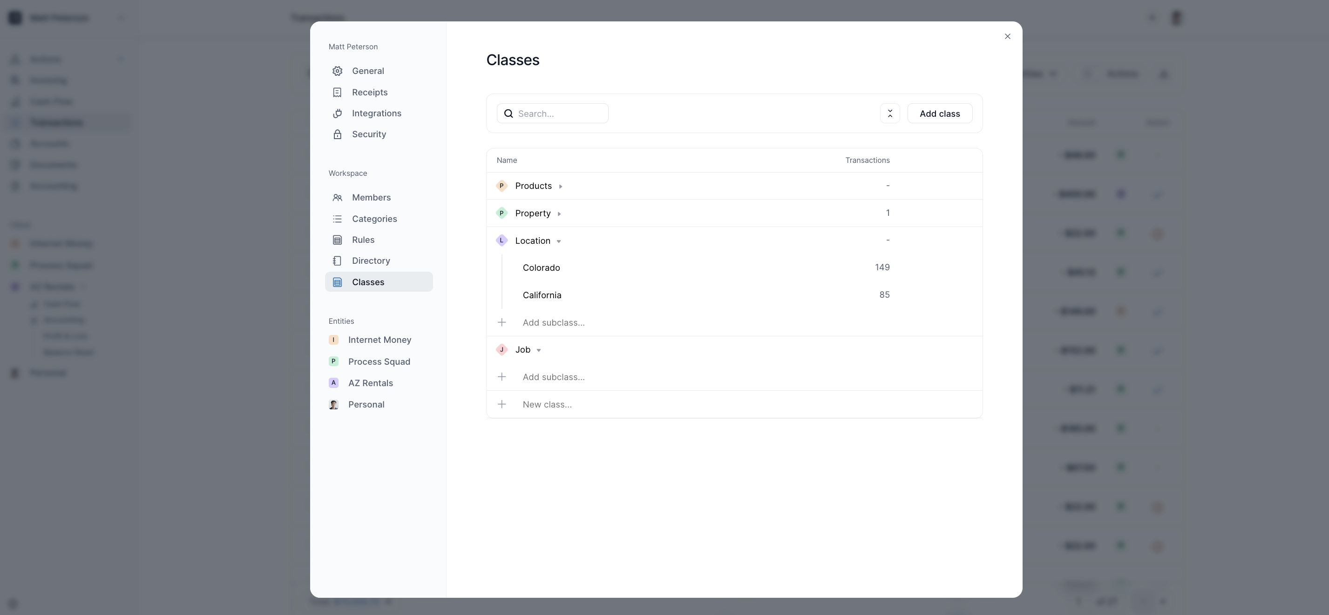The width and height of the screenshot is (1329, 615).
Task: Expand the Products class
Action: coord(560,187)
